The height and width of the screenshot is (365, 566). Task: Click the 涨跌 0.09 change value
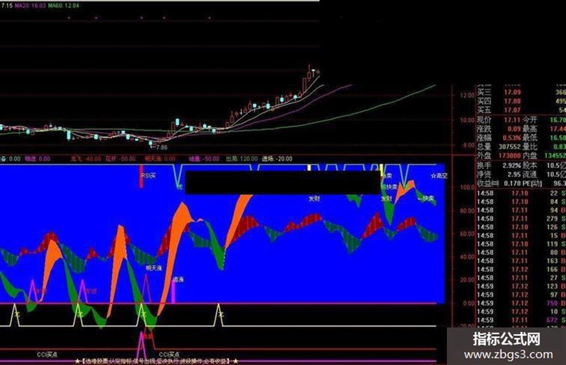pos(499,129)
